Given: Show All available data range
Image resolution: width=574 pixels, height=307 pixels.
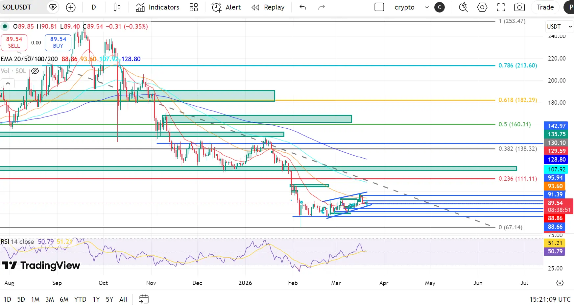Looking at the screenshot, I should [123, 299].
